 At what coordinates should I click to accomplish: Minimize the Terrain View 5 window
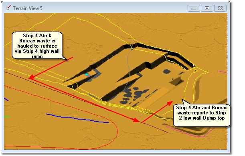pyautogui.click(x=194, y=8)
